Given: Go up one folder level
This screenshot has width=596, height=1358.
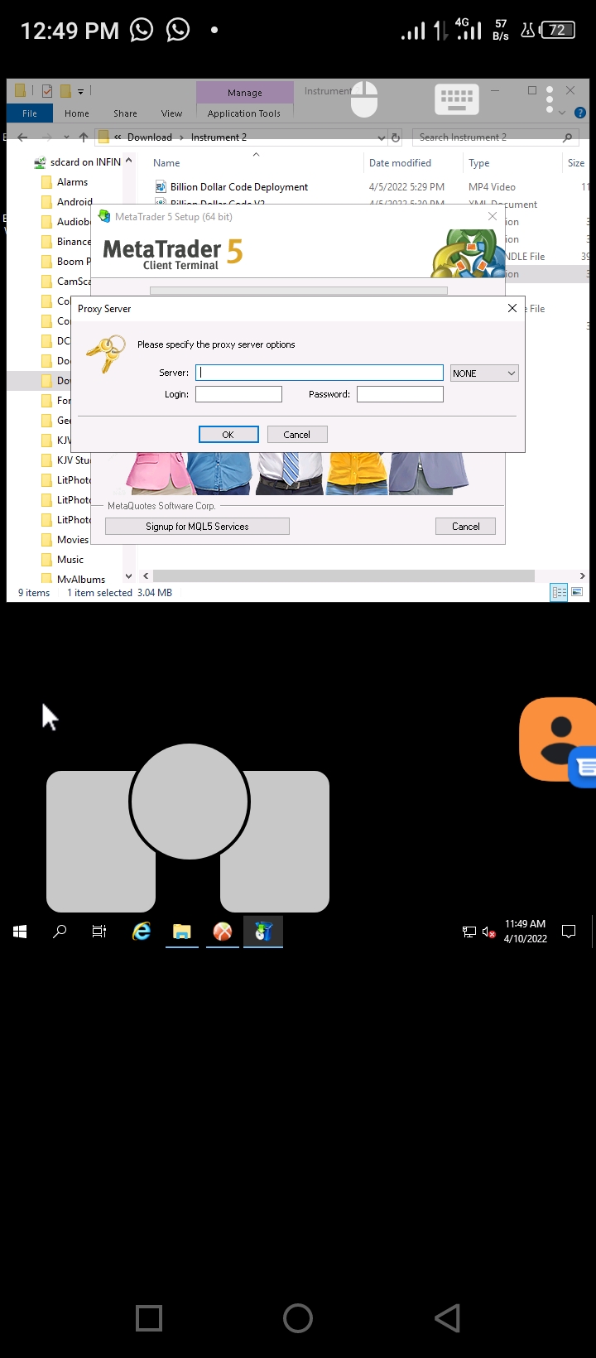Looking at the screenshot, I should point(83,137).
